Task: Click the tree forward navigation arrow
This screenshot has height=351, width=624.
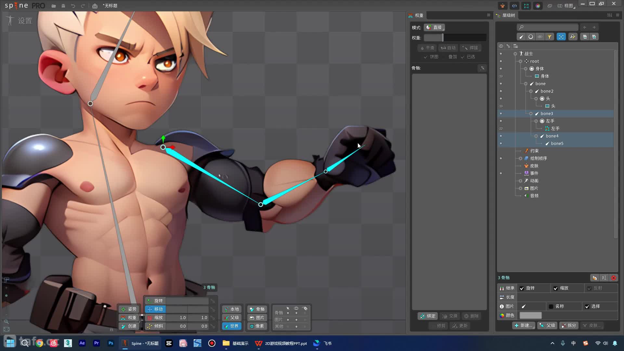Action: pos(594,27)
